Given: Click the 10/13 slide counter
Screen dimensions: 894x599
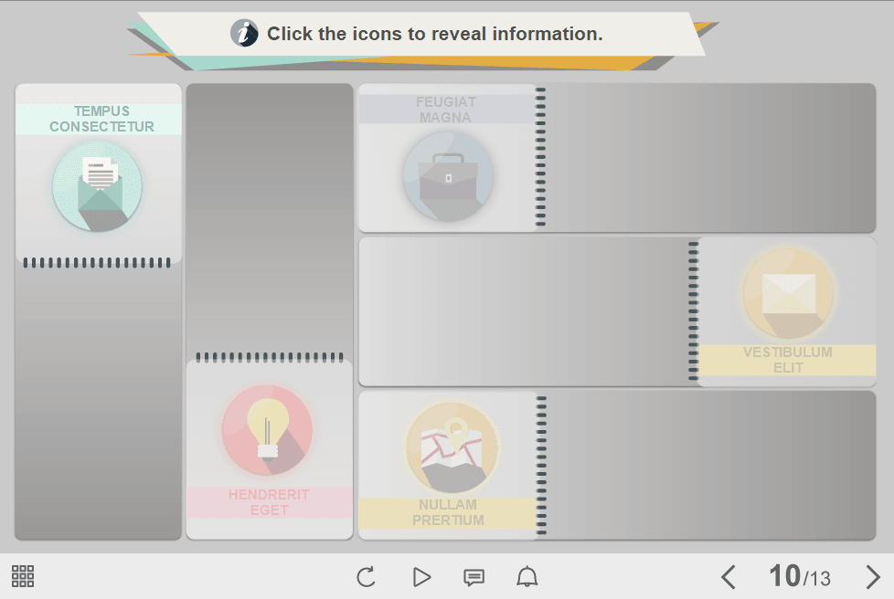Looking at the screenshot, I should [800, 577].
